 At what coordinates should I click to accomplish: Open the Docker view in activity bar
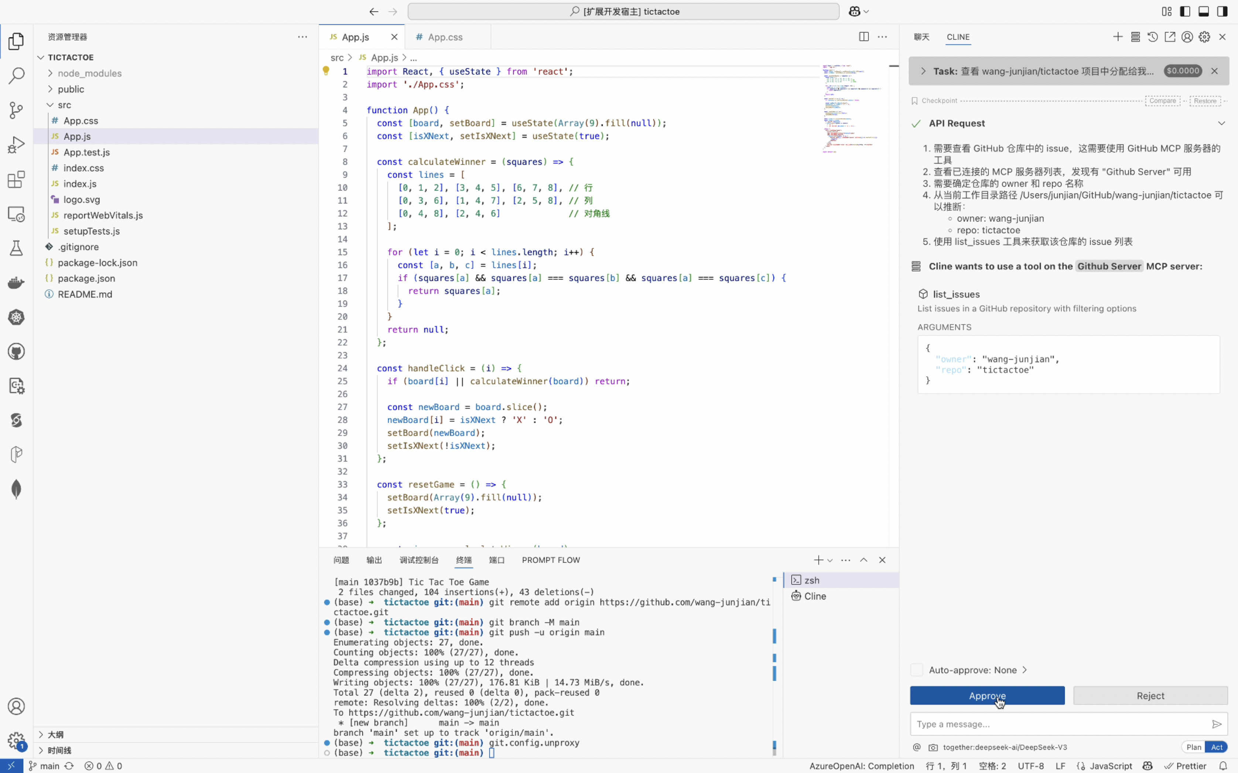[16, 283]
